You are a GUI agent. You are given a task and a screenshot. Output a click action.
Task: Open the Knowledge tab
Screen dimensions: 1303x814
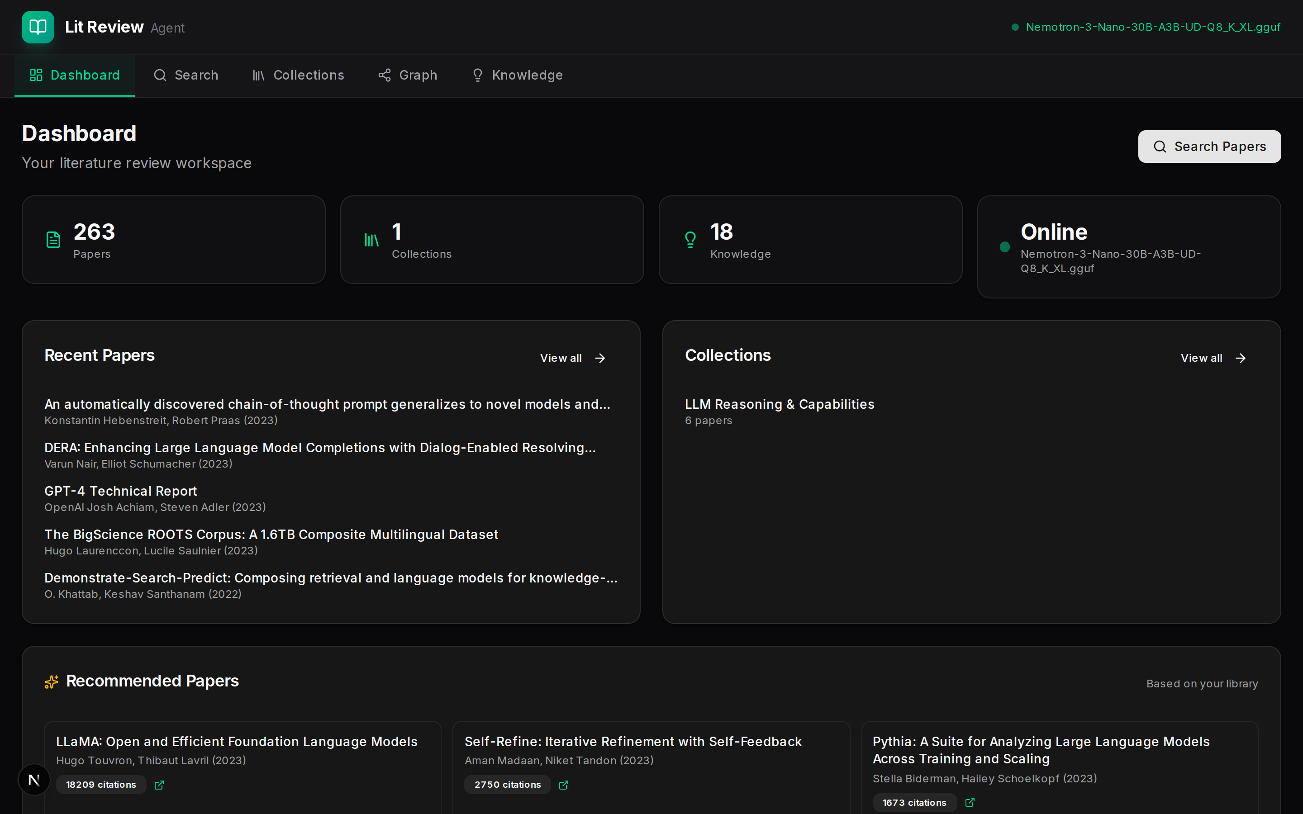517,76
